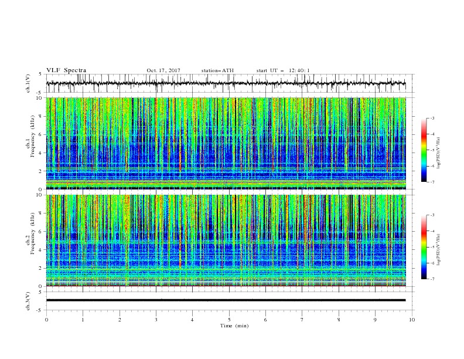The height and width of the screenshot is (359, 464).
Task: Click the 'station=ATH' label
Action: [x=217, y=70]
